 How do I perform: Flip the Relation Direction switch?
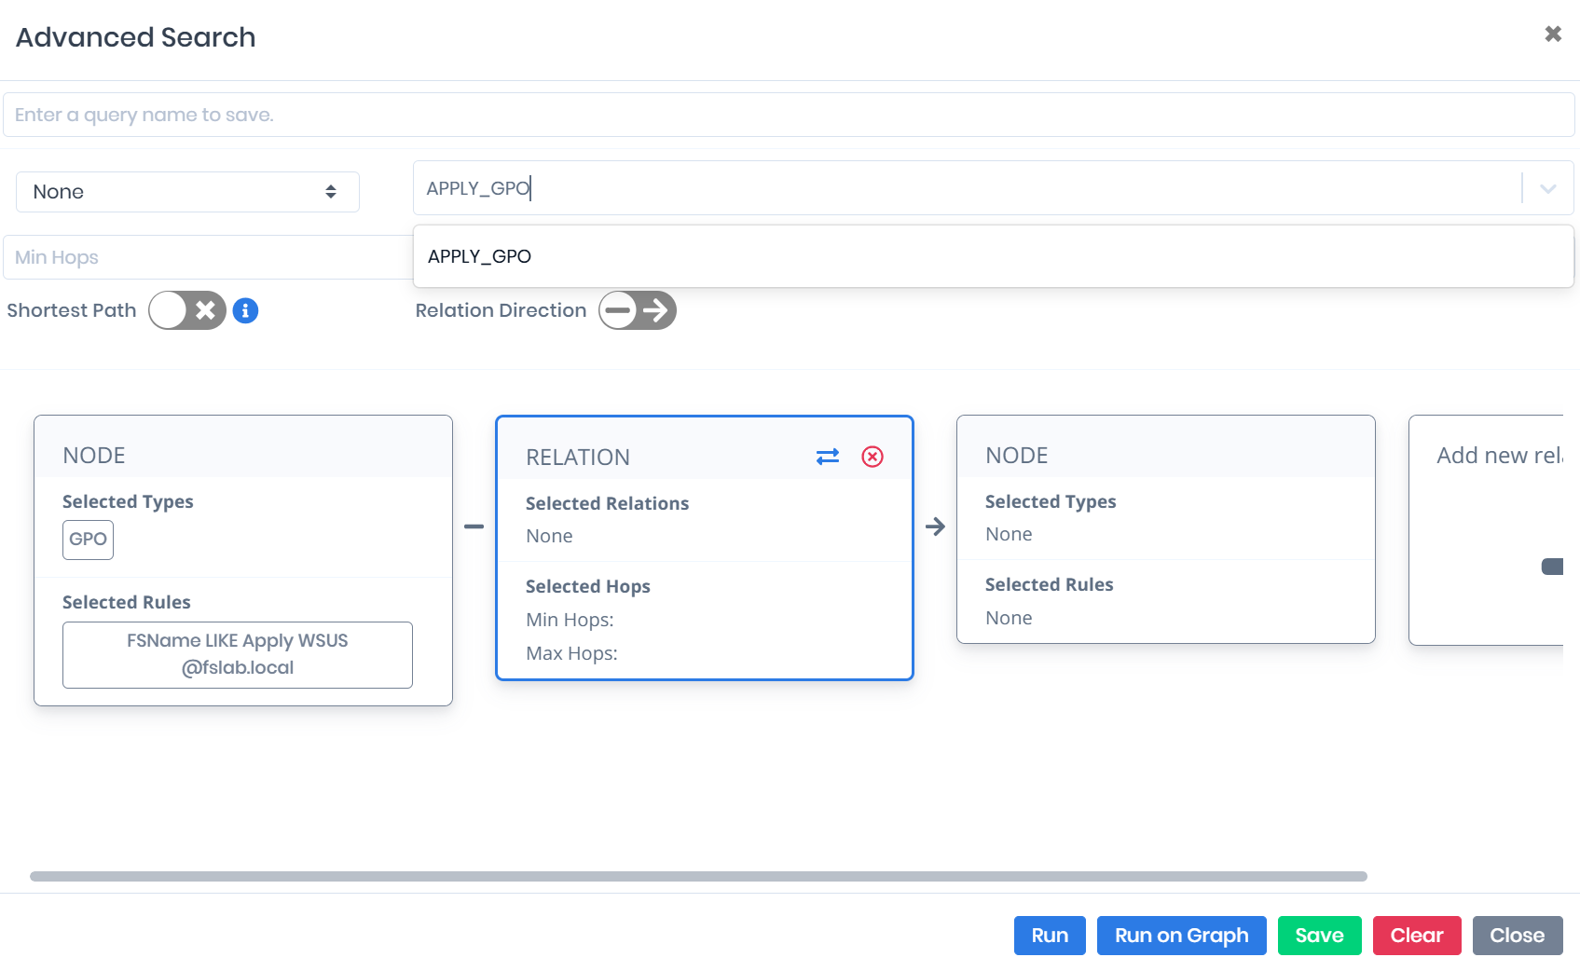[638, 310]
